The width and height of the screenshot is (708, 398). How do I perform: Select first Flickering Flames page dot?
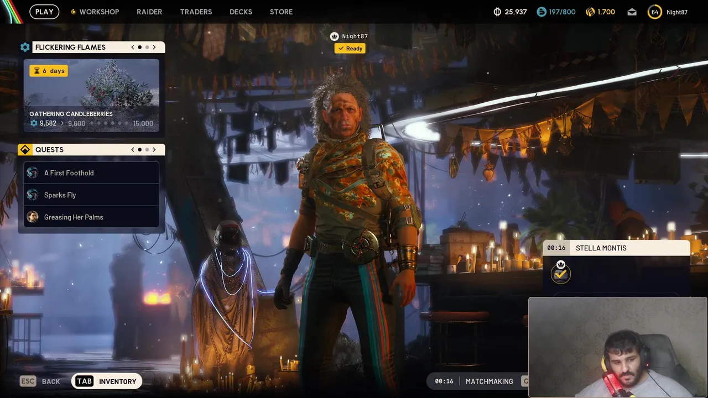pyautogui.click(x=140, y=48)
